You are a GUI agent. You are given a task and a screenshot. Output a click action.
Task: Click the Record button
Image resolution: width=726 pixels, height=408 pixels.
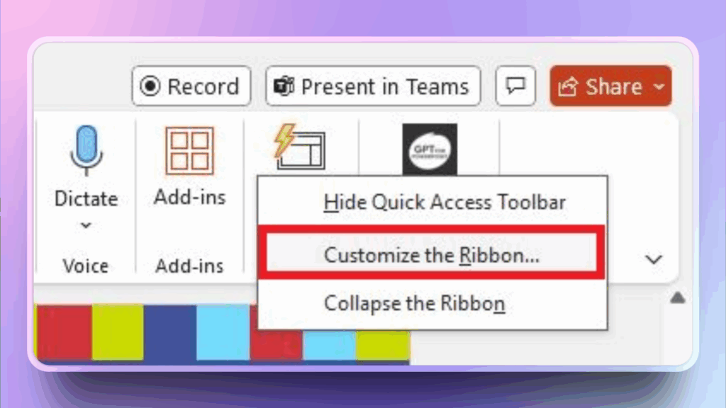191,86
